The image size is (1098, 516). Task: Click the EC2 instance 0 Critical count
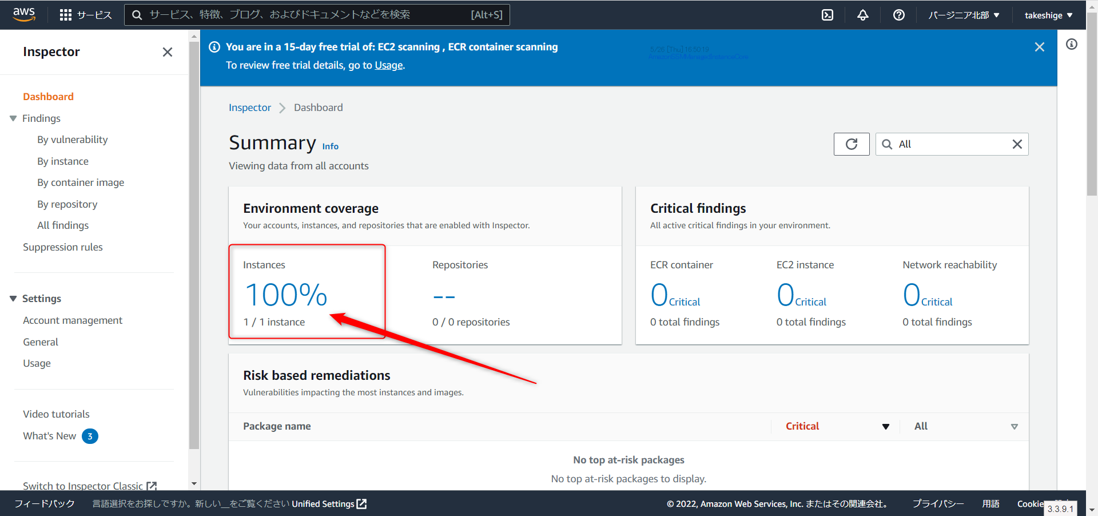pyautogui.click(x=801, y=295)
